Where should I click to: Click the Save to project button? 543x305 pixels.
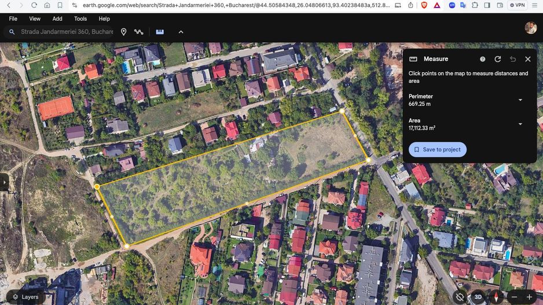tap(437, 149)
